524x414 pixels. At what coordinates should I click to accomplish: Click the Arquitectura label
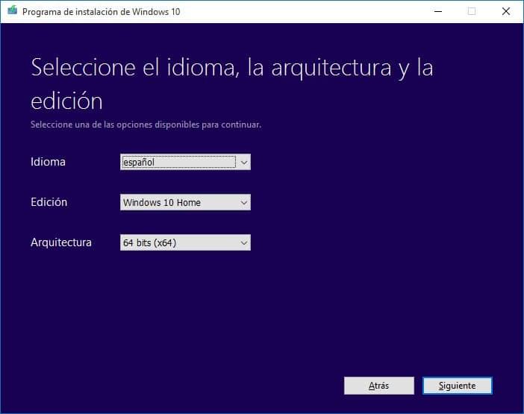(x=61, y=242)
